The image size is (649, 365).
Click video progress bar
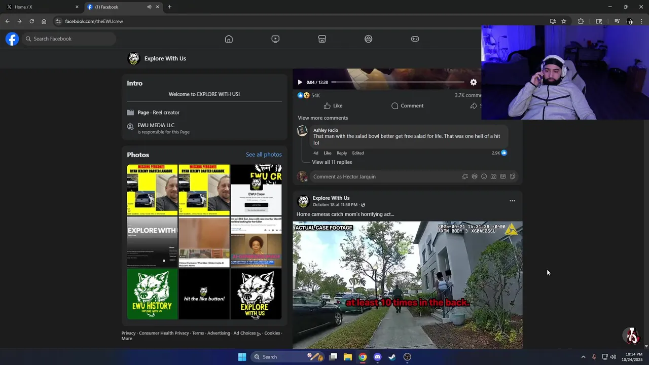tap(398, 82)
